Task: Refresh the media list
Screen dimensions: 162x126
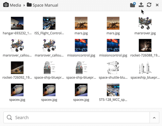Action: pyautogui.click(x=149, y=5)
